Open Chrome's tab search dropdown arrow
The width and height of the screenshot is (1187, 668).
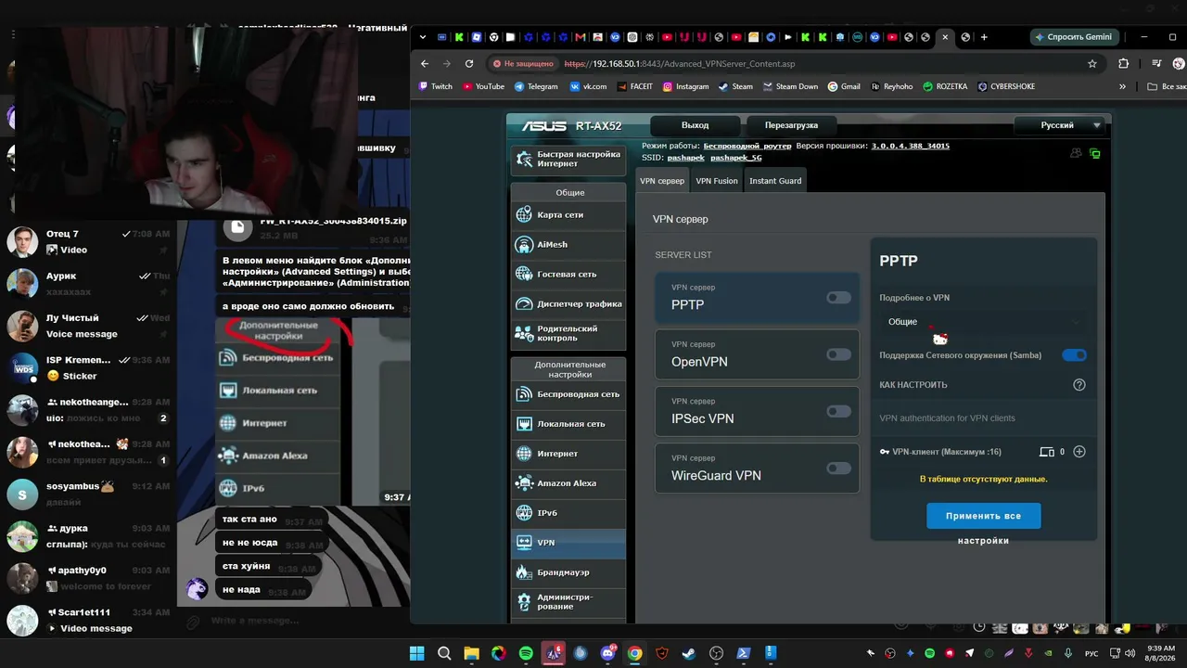423,37
